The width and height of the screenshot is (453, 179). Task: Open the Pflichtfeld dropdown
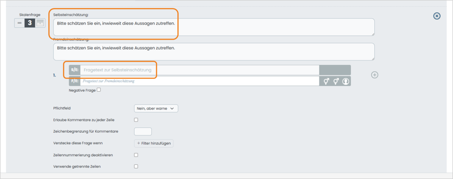pos(156,108)
